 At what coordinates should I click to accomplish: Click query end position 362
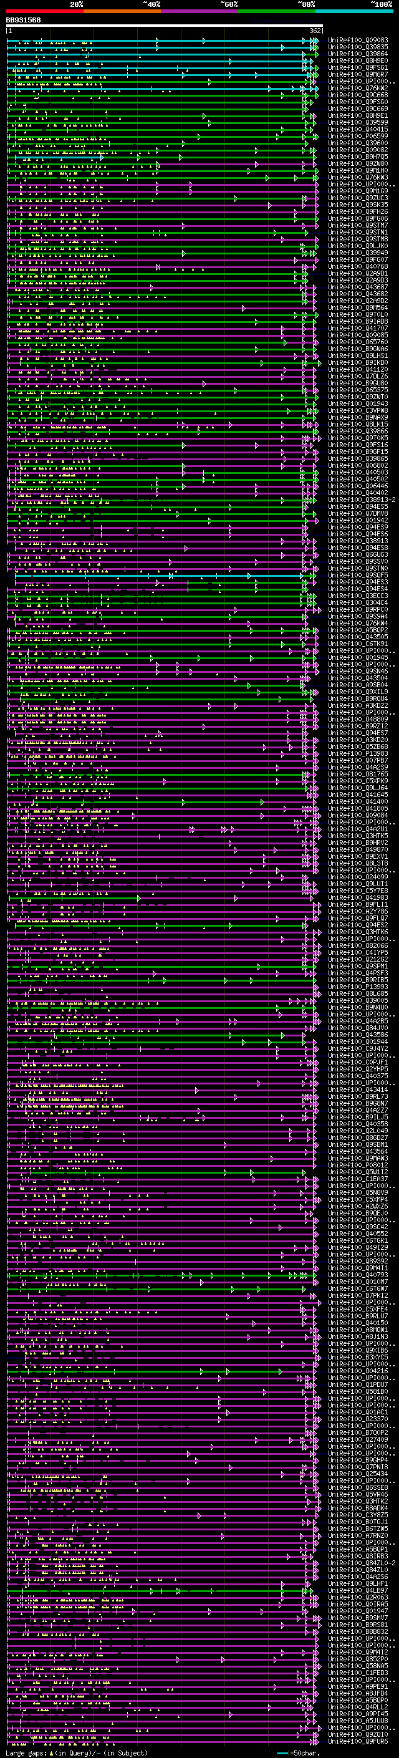pos(315,31)
